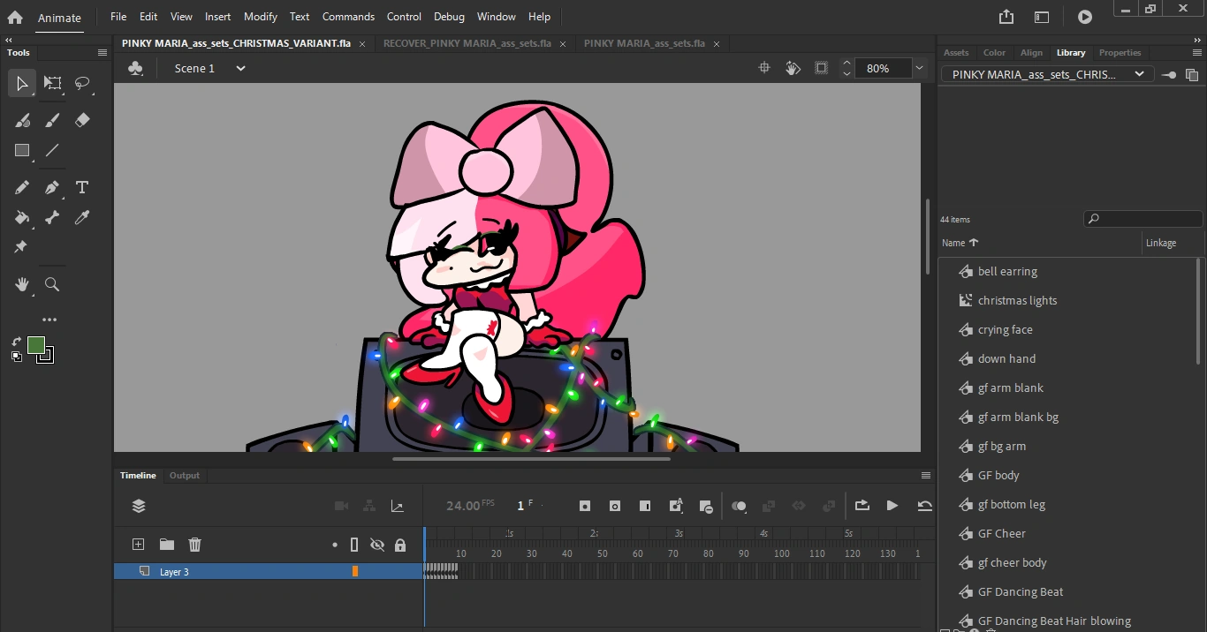Select the Eraser tool
Viewport: 1207px width, 632px height.
pyautogui.click(x=81, y=120)
